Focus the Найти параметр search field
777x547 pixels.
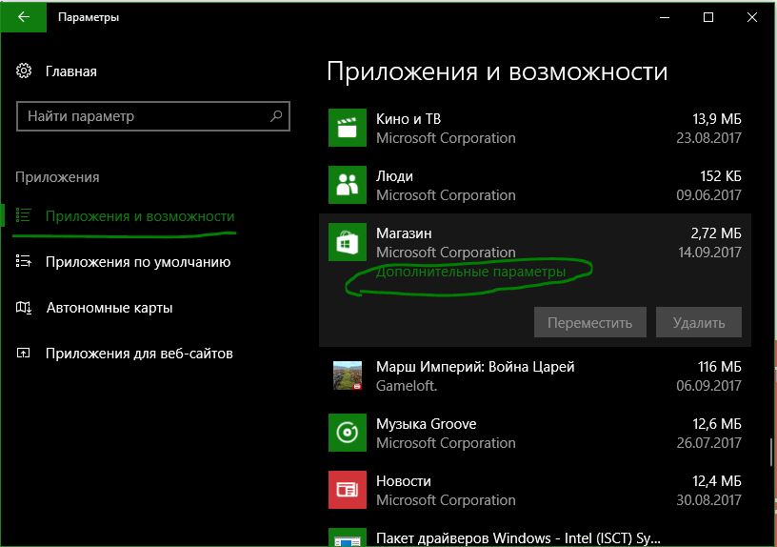point(153,116)
